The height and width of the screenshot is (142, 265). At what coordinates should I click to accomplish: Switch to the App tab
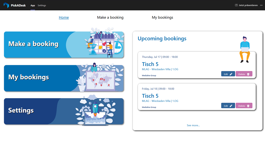pyautogui.click(x=33, y=5)
